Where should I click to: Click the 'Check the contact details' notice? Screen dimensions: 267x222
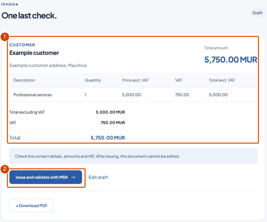(x=133, y=156)
